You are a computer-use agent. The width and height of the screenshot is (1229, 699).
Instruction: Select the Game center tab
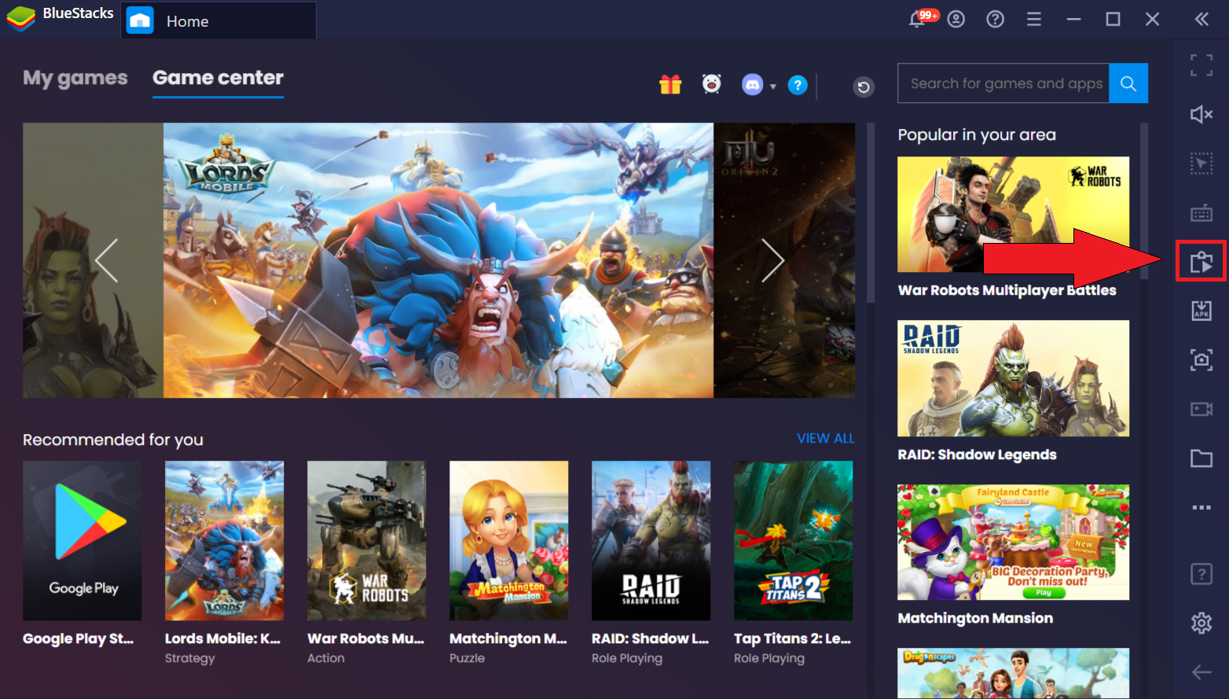click(x=218, y=78)
